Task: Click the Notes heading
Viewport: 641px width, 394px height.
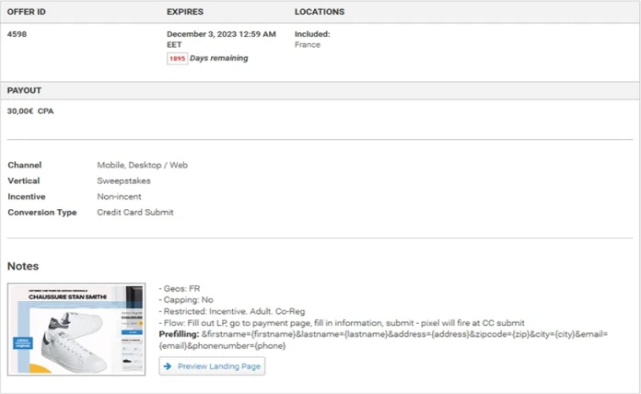Action: pos(23,266)
